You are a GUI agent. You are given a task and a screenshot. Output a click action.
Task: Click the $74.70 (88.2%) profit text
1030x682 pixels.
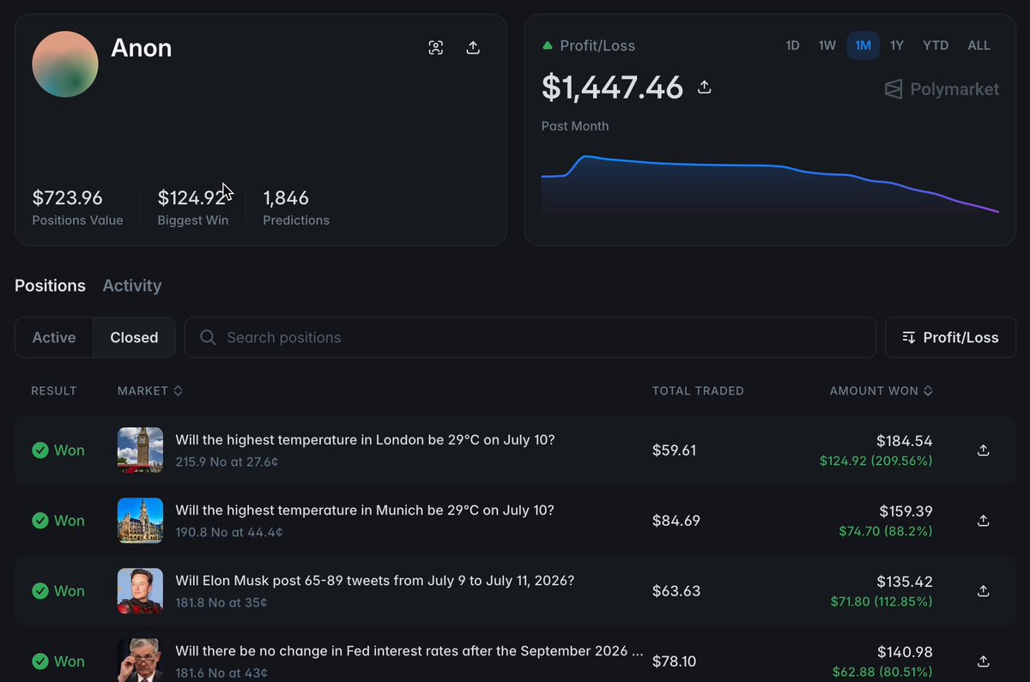886,531
